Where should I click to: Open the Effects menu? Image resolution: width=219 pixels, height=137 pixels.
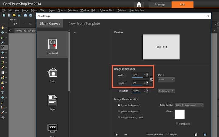pos(43,10)
